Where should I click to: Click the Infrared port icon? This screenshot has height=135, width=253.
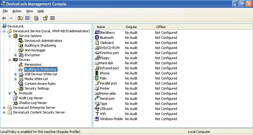click(x=97, y=68)
